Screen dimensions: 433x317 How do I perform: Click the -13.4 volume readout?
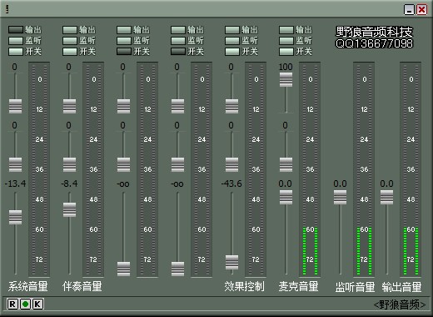point(15,184)
